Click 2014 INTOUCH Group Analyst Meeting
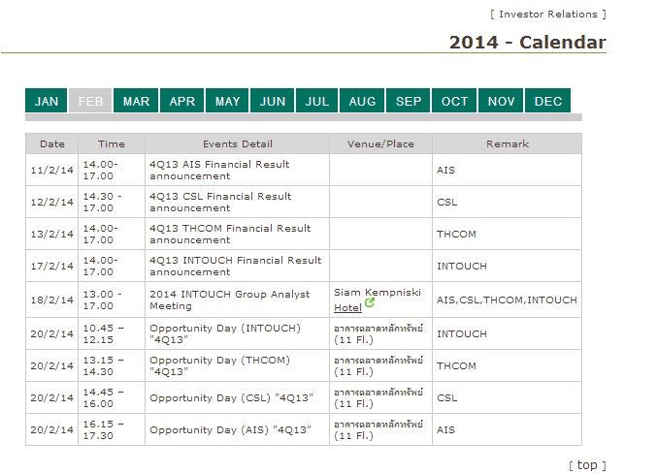 pos(230,300)
